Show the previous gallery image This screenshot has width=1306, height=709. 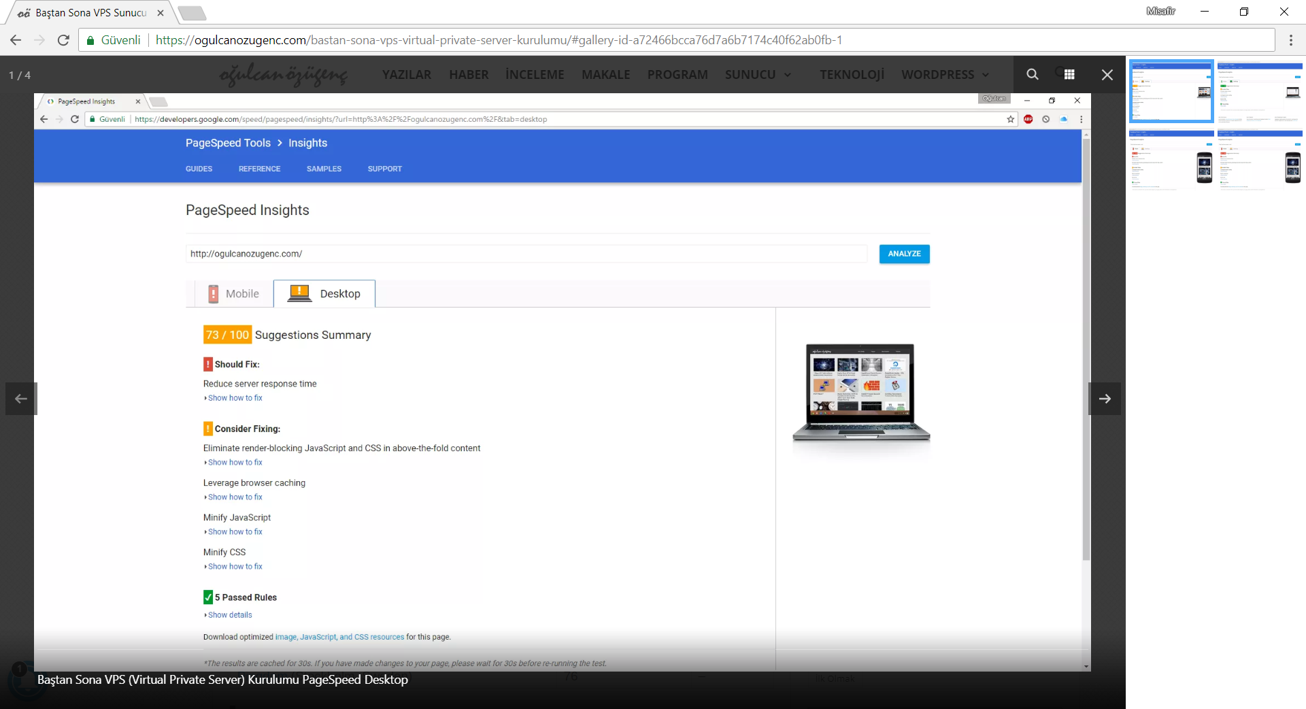click(x=21, y=399)
